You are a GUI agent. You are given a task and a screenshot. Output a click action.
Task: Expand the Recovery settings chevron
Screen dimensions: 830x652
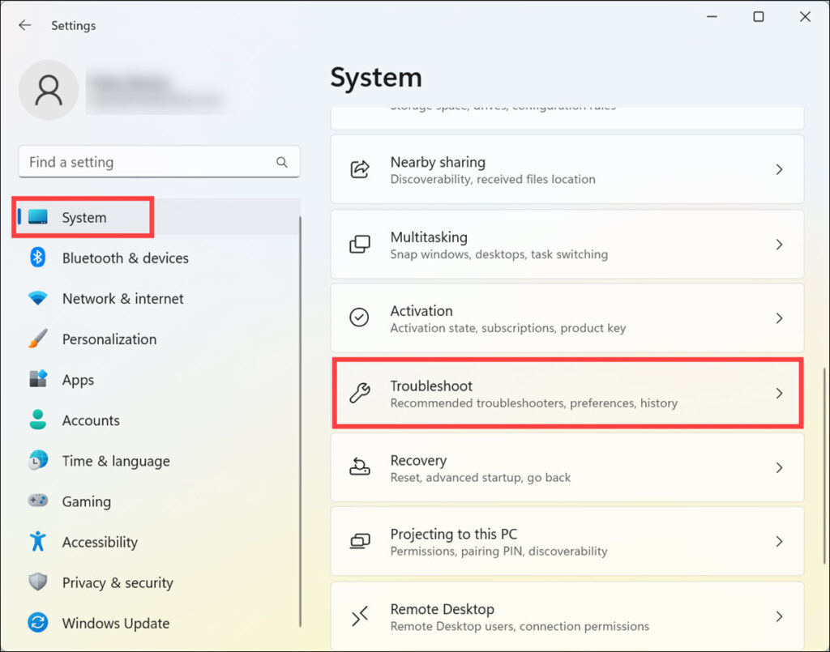tap(779, 467)
